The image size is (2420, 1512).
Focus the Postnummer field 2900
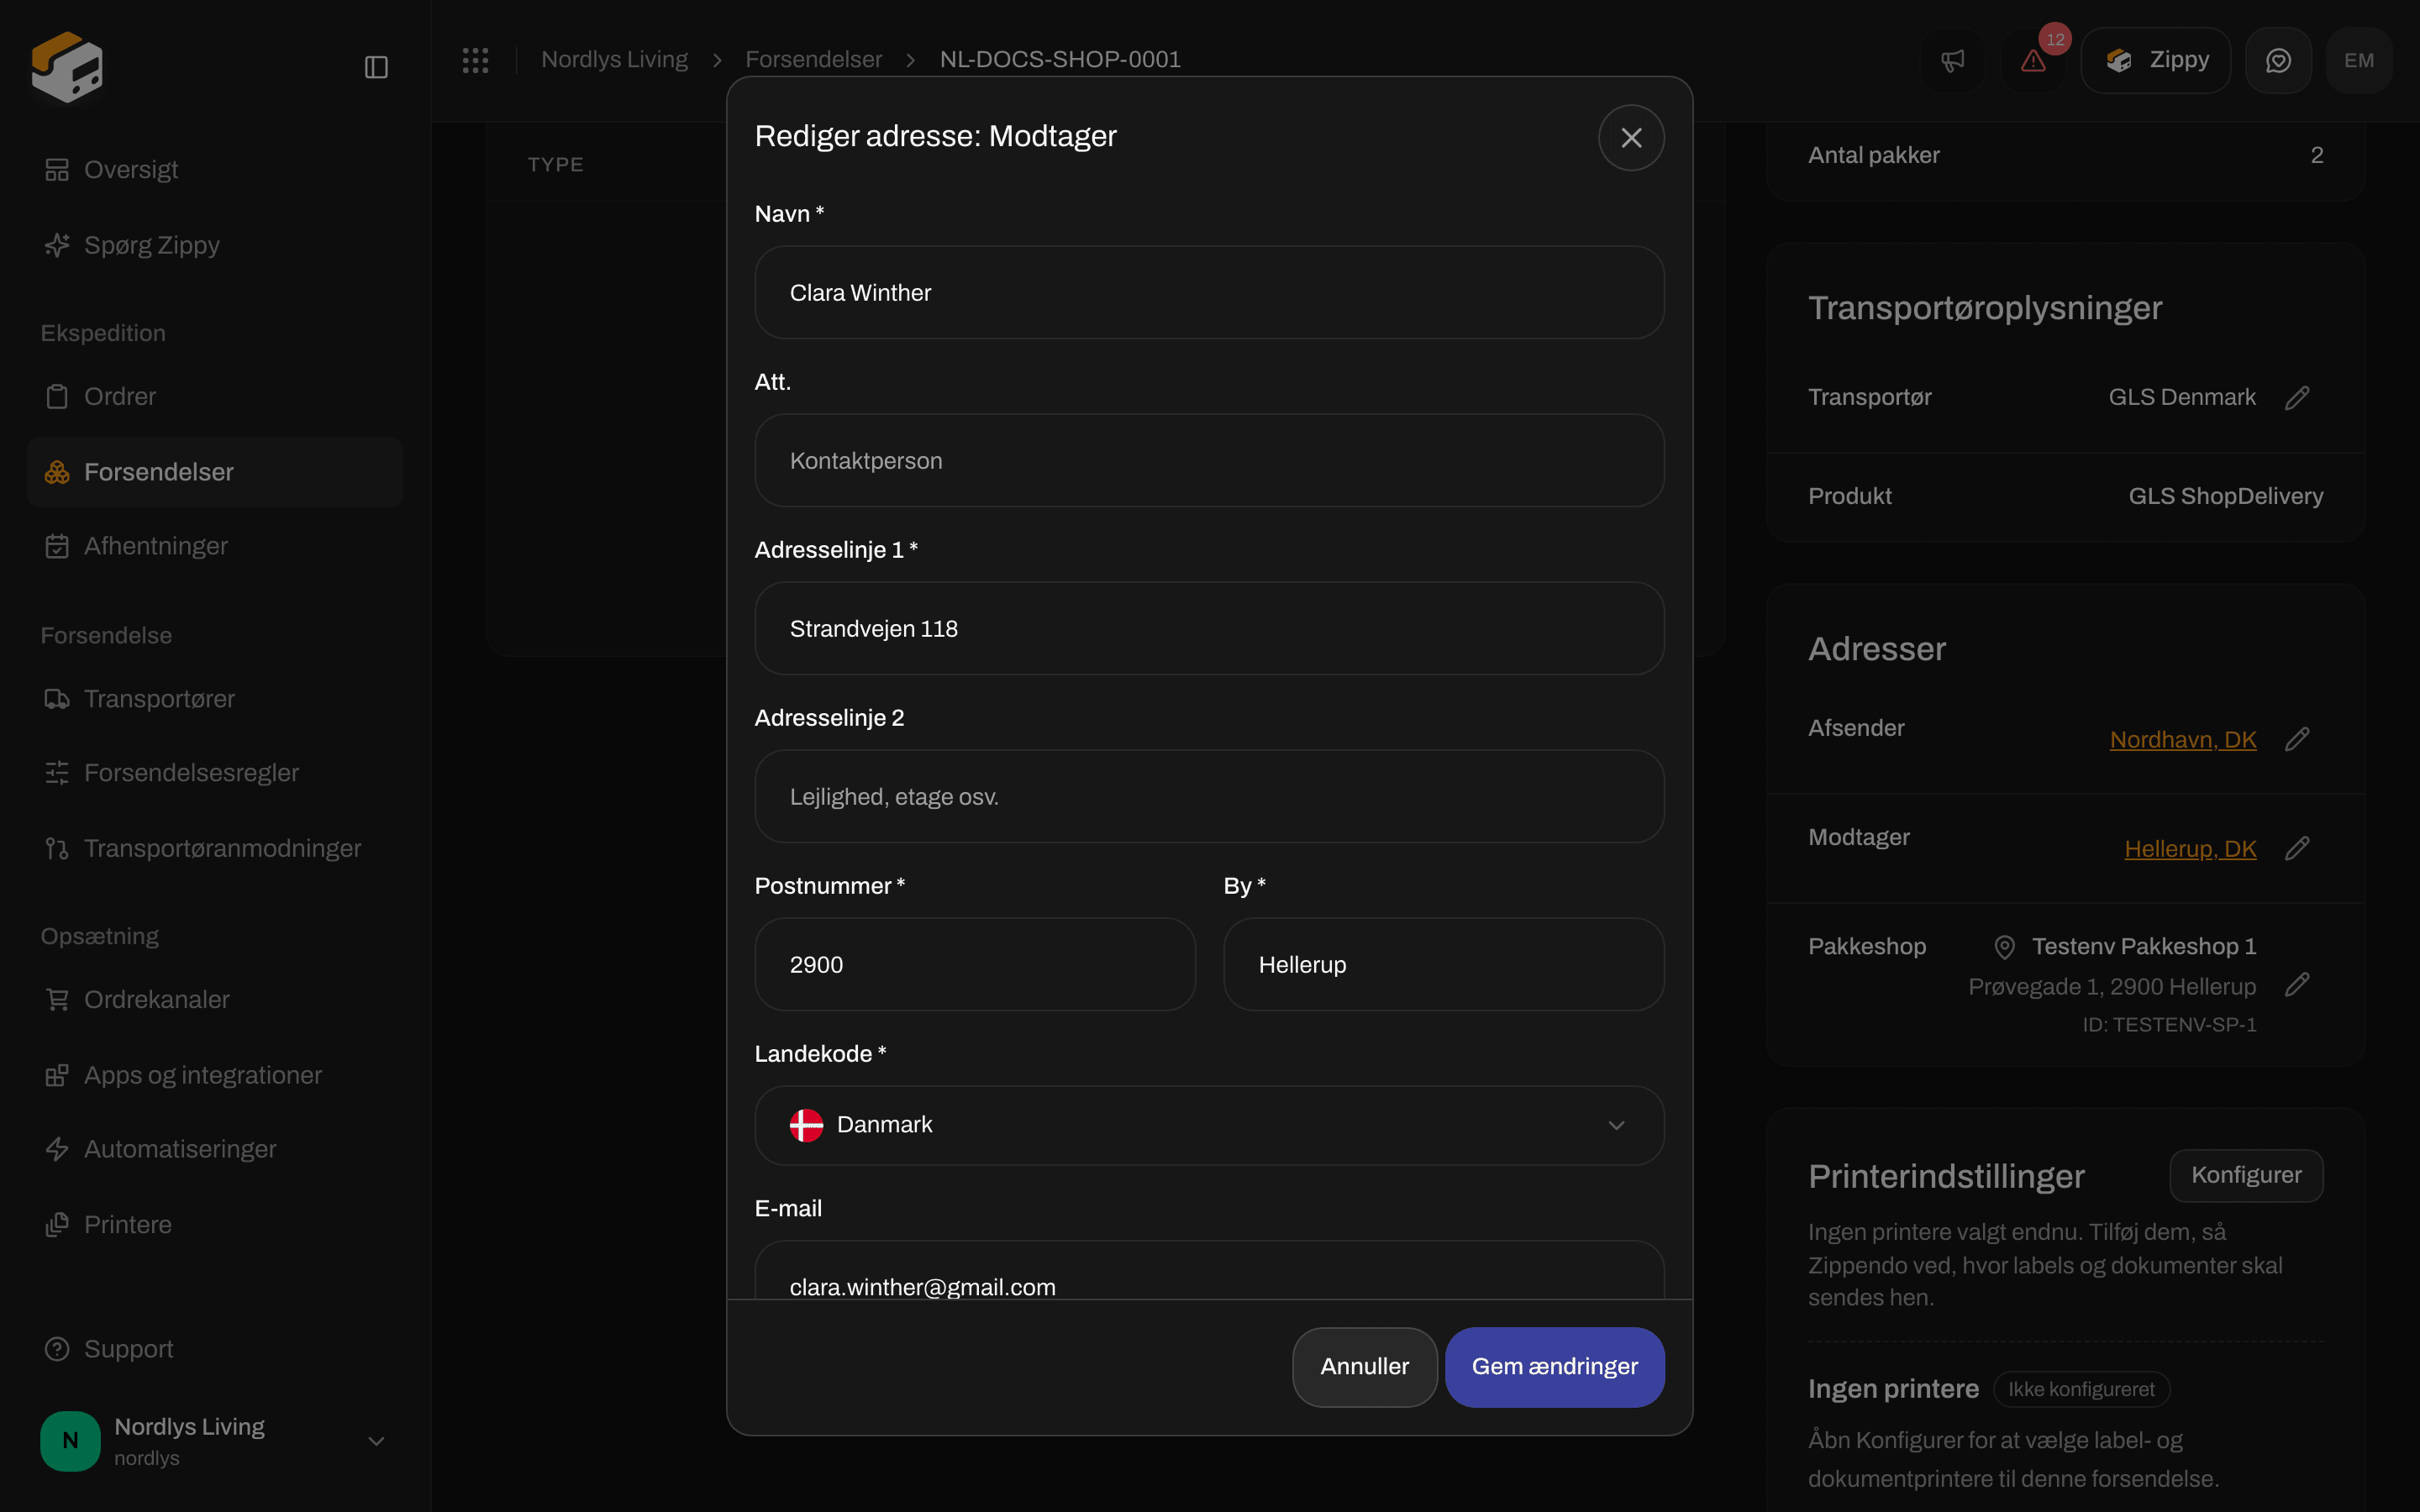(x=975, y=965)
